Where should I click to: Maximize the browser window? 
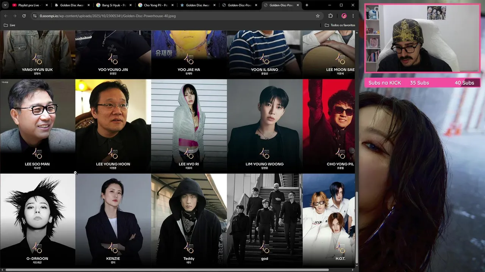point(341,5)
